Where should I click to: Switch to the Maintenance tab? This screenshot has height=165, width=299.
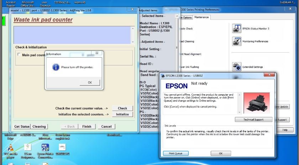coord(201,17)
